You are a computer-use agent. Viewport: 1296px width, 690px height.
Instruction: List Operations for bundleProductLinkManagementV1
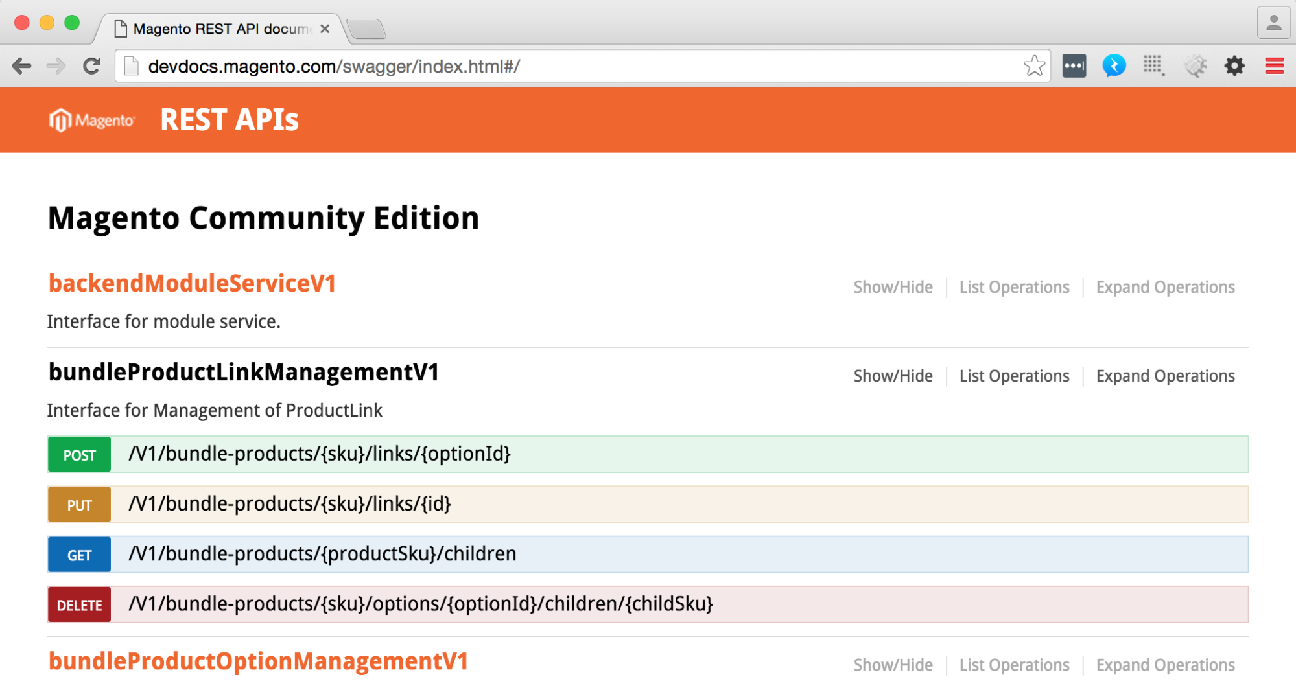1014,376
